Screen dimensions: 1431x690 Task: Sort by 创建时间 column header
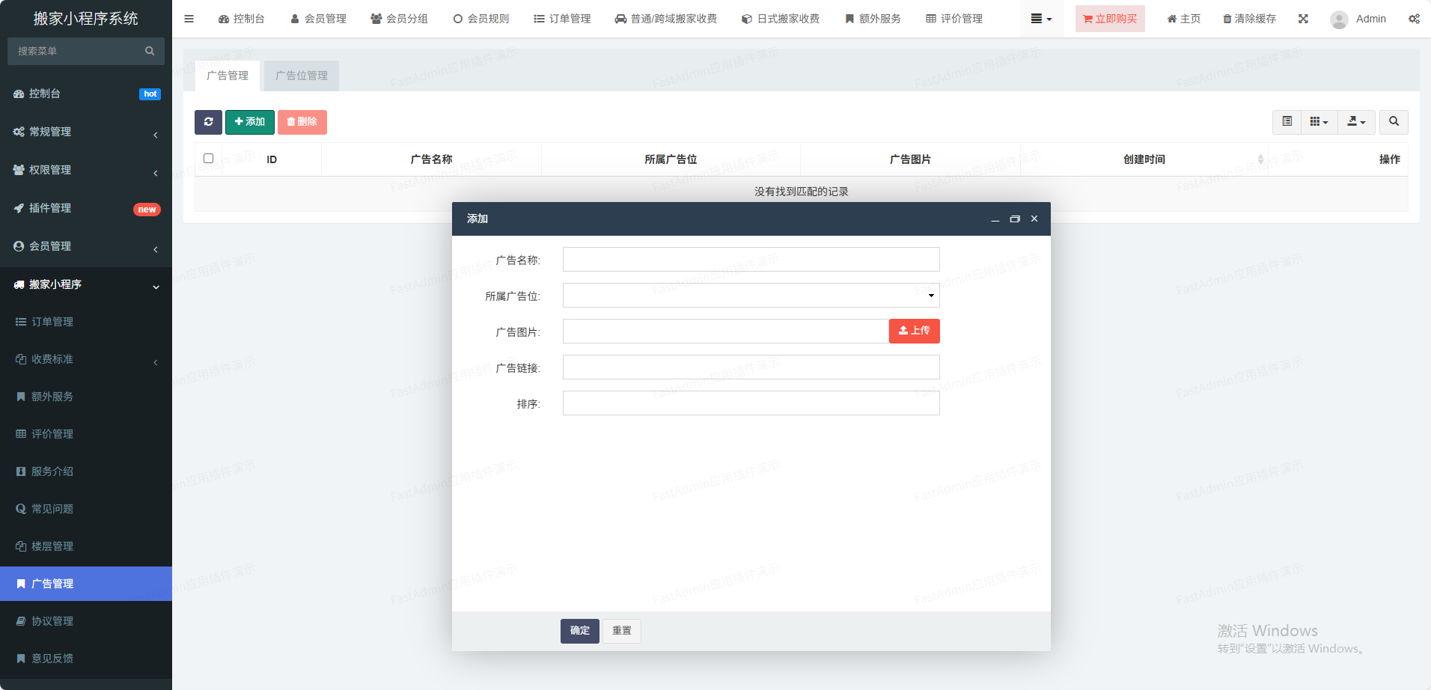pos(1144,159)
